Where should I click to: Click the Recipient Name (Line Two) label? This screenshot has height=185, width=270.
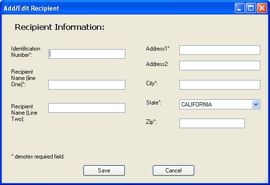pyautogui.click(x=24, y=113)
